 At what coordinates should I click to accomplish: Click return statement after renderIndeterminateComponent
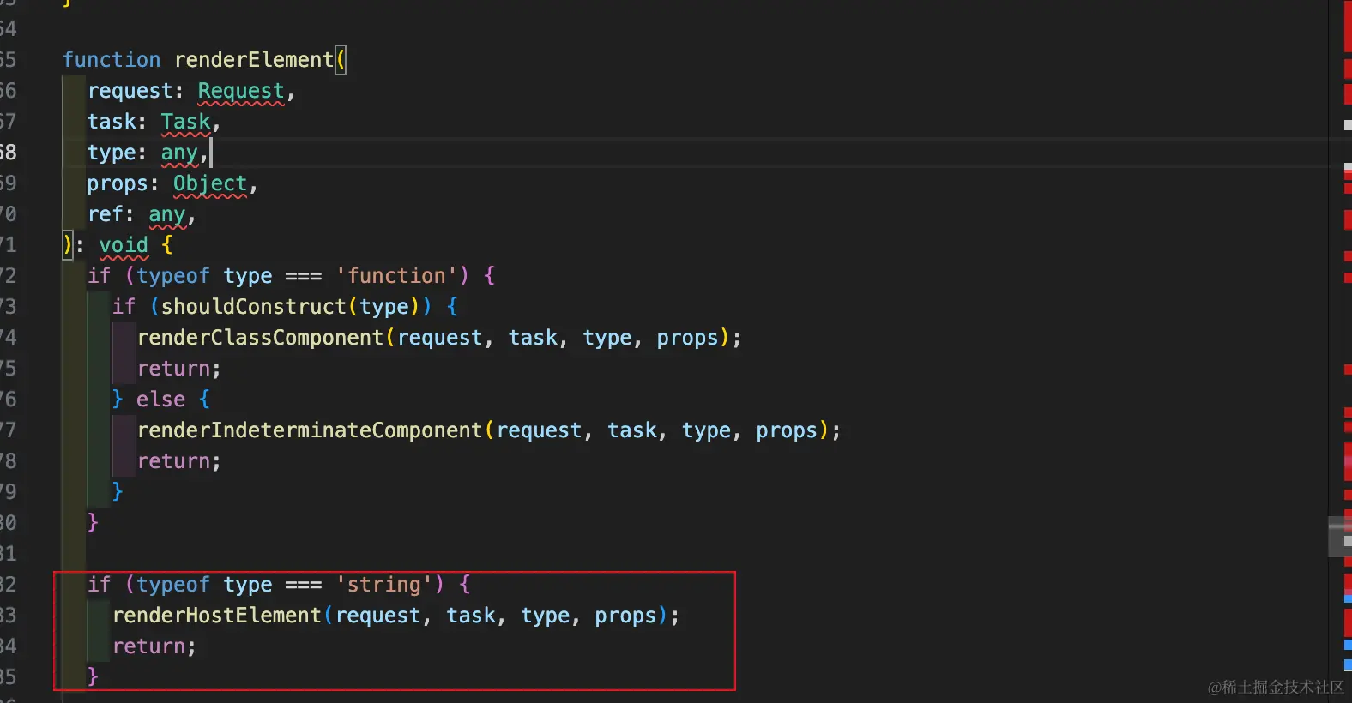click(x=178, y=461)
